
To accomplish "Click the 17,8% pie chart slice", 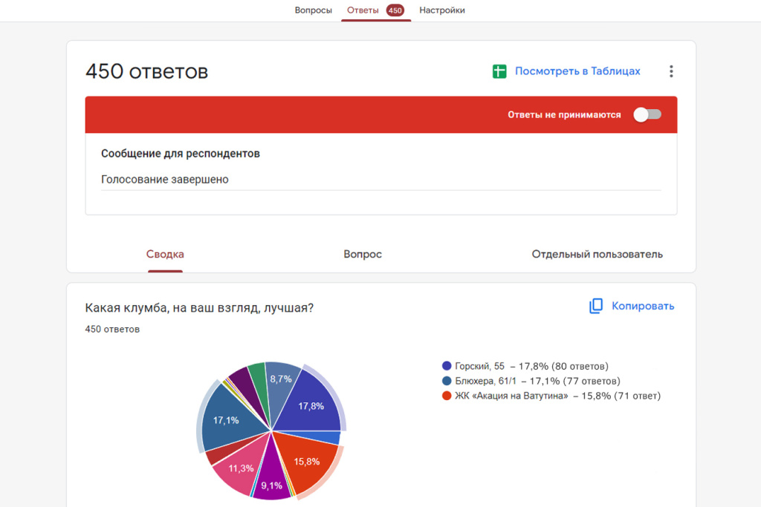I will (308, 405).
